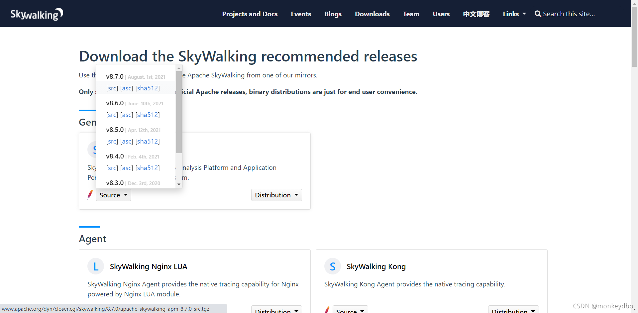Expand the Links dropdown in header
Image resolution: width=638 pixels, height=313 pixels.
click(514, 14)
